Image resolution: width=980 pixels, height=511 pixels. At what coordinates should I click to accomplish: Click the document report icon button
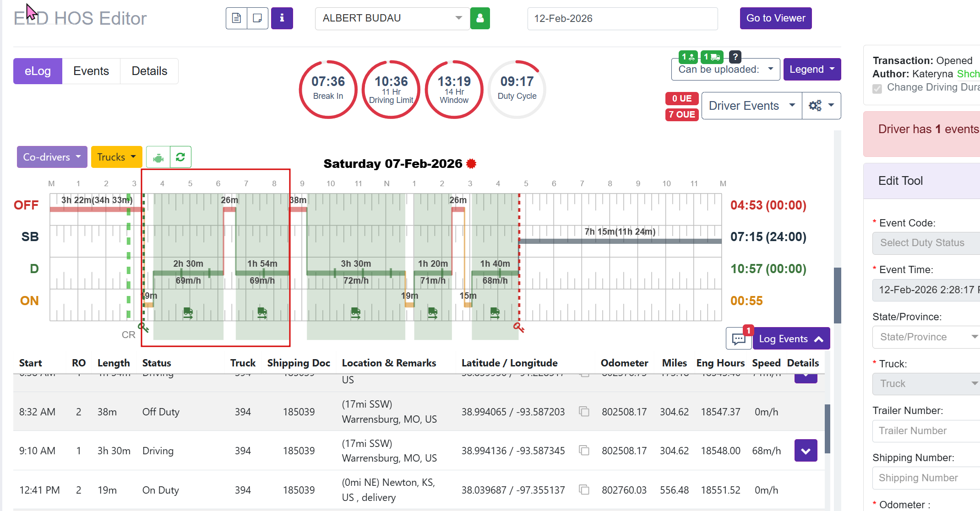pos(236,18)
